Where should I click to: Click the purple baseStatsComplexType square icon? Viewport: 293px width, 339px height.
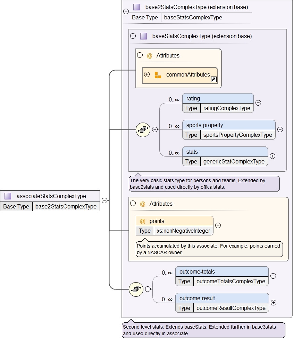click(144, 36)
